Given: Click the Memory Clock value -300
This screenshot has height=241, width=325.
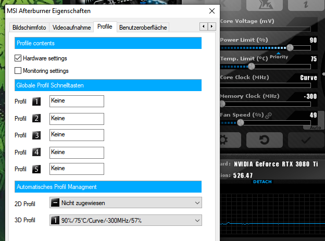Looking at the screenshot, I should (x=310, y=96).
